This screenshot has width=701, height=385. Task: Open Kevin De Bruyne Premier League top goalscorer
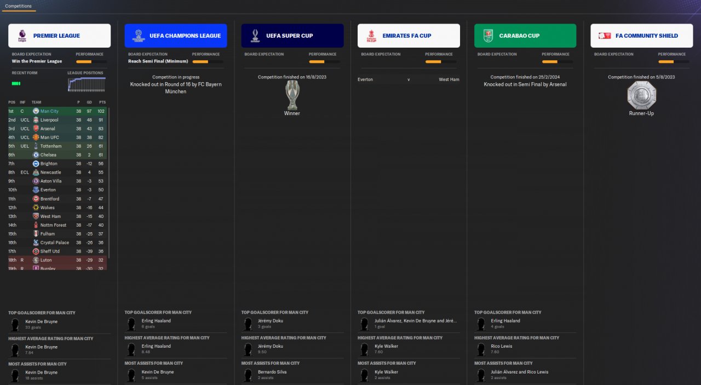point(41,321)
